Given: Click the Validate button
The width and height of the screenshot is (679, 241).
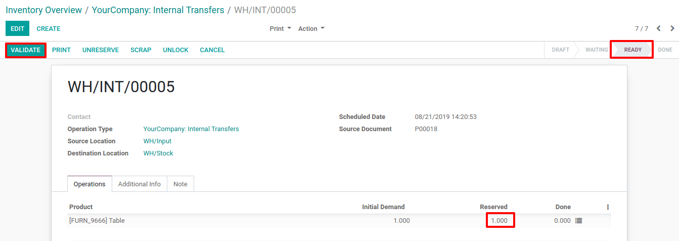Looking at the screenshot, I should tap(26, 50).
